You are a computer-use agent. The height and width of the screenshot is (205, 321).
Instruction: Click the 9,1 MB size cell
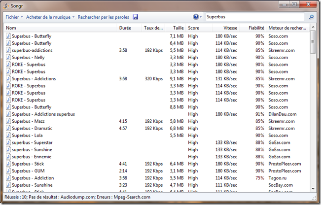pyautogui.click(x=177, y=78)
